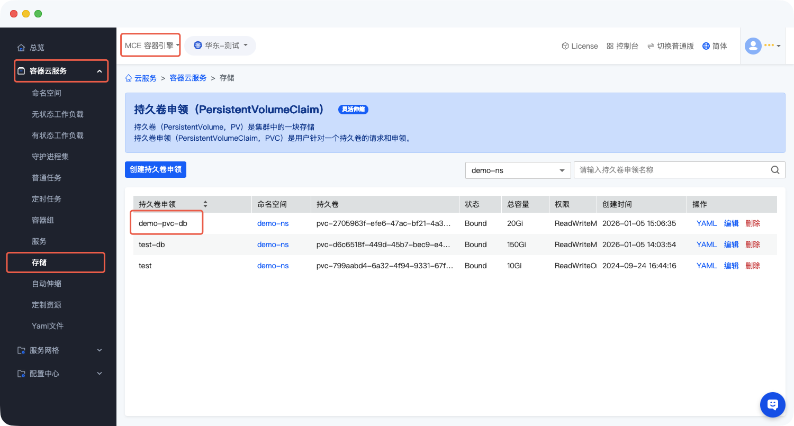Click the search magnifier icon

[775, 170]
